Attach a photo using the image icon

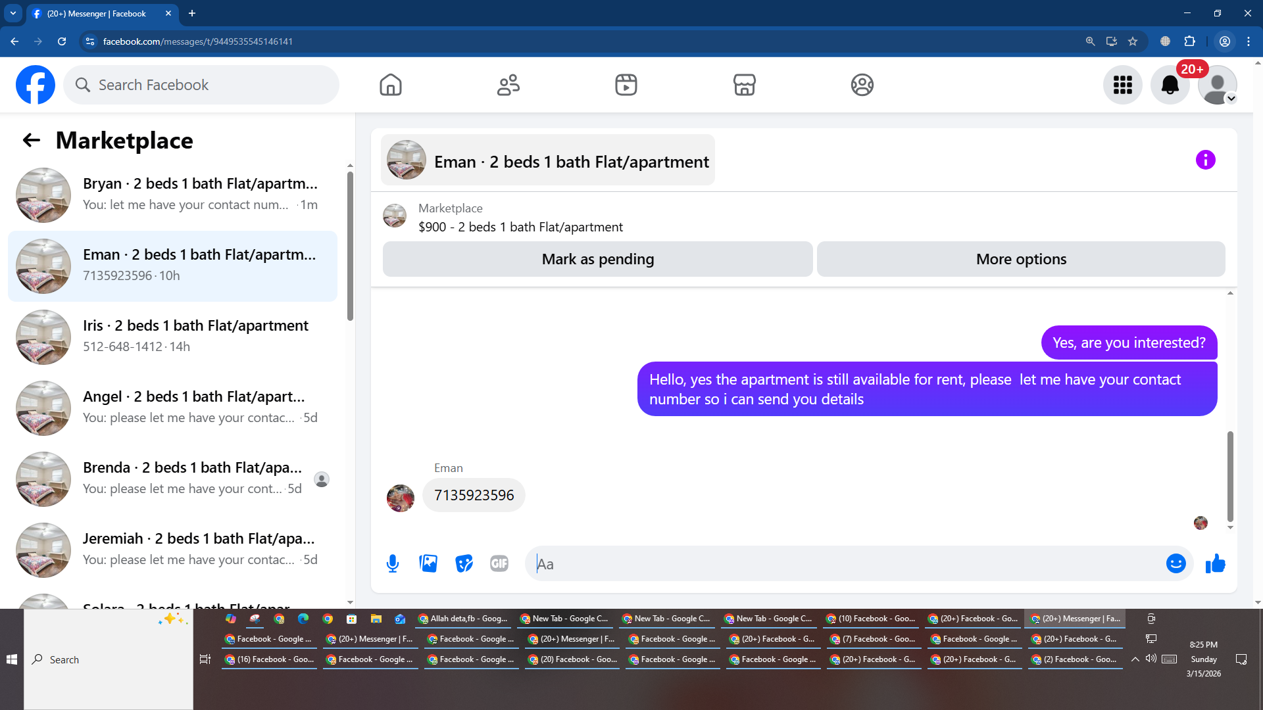428,563
